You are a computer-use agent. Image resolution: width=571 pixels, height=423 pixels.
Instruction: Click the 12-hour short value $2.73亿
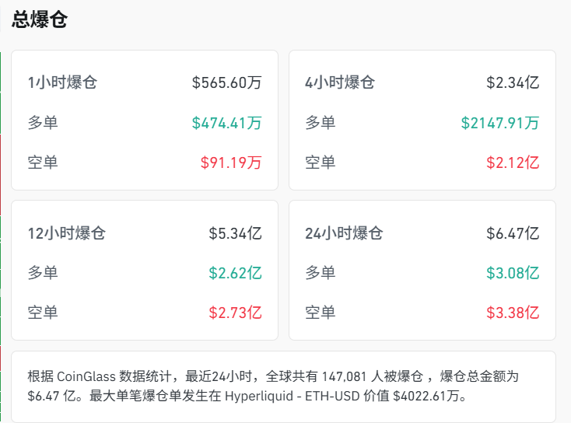(235, 313)
